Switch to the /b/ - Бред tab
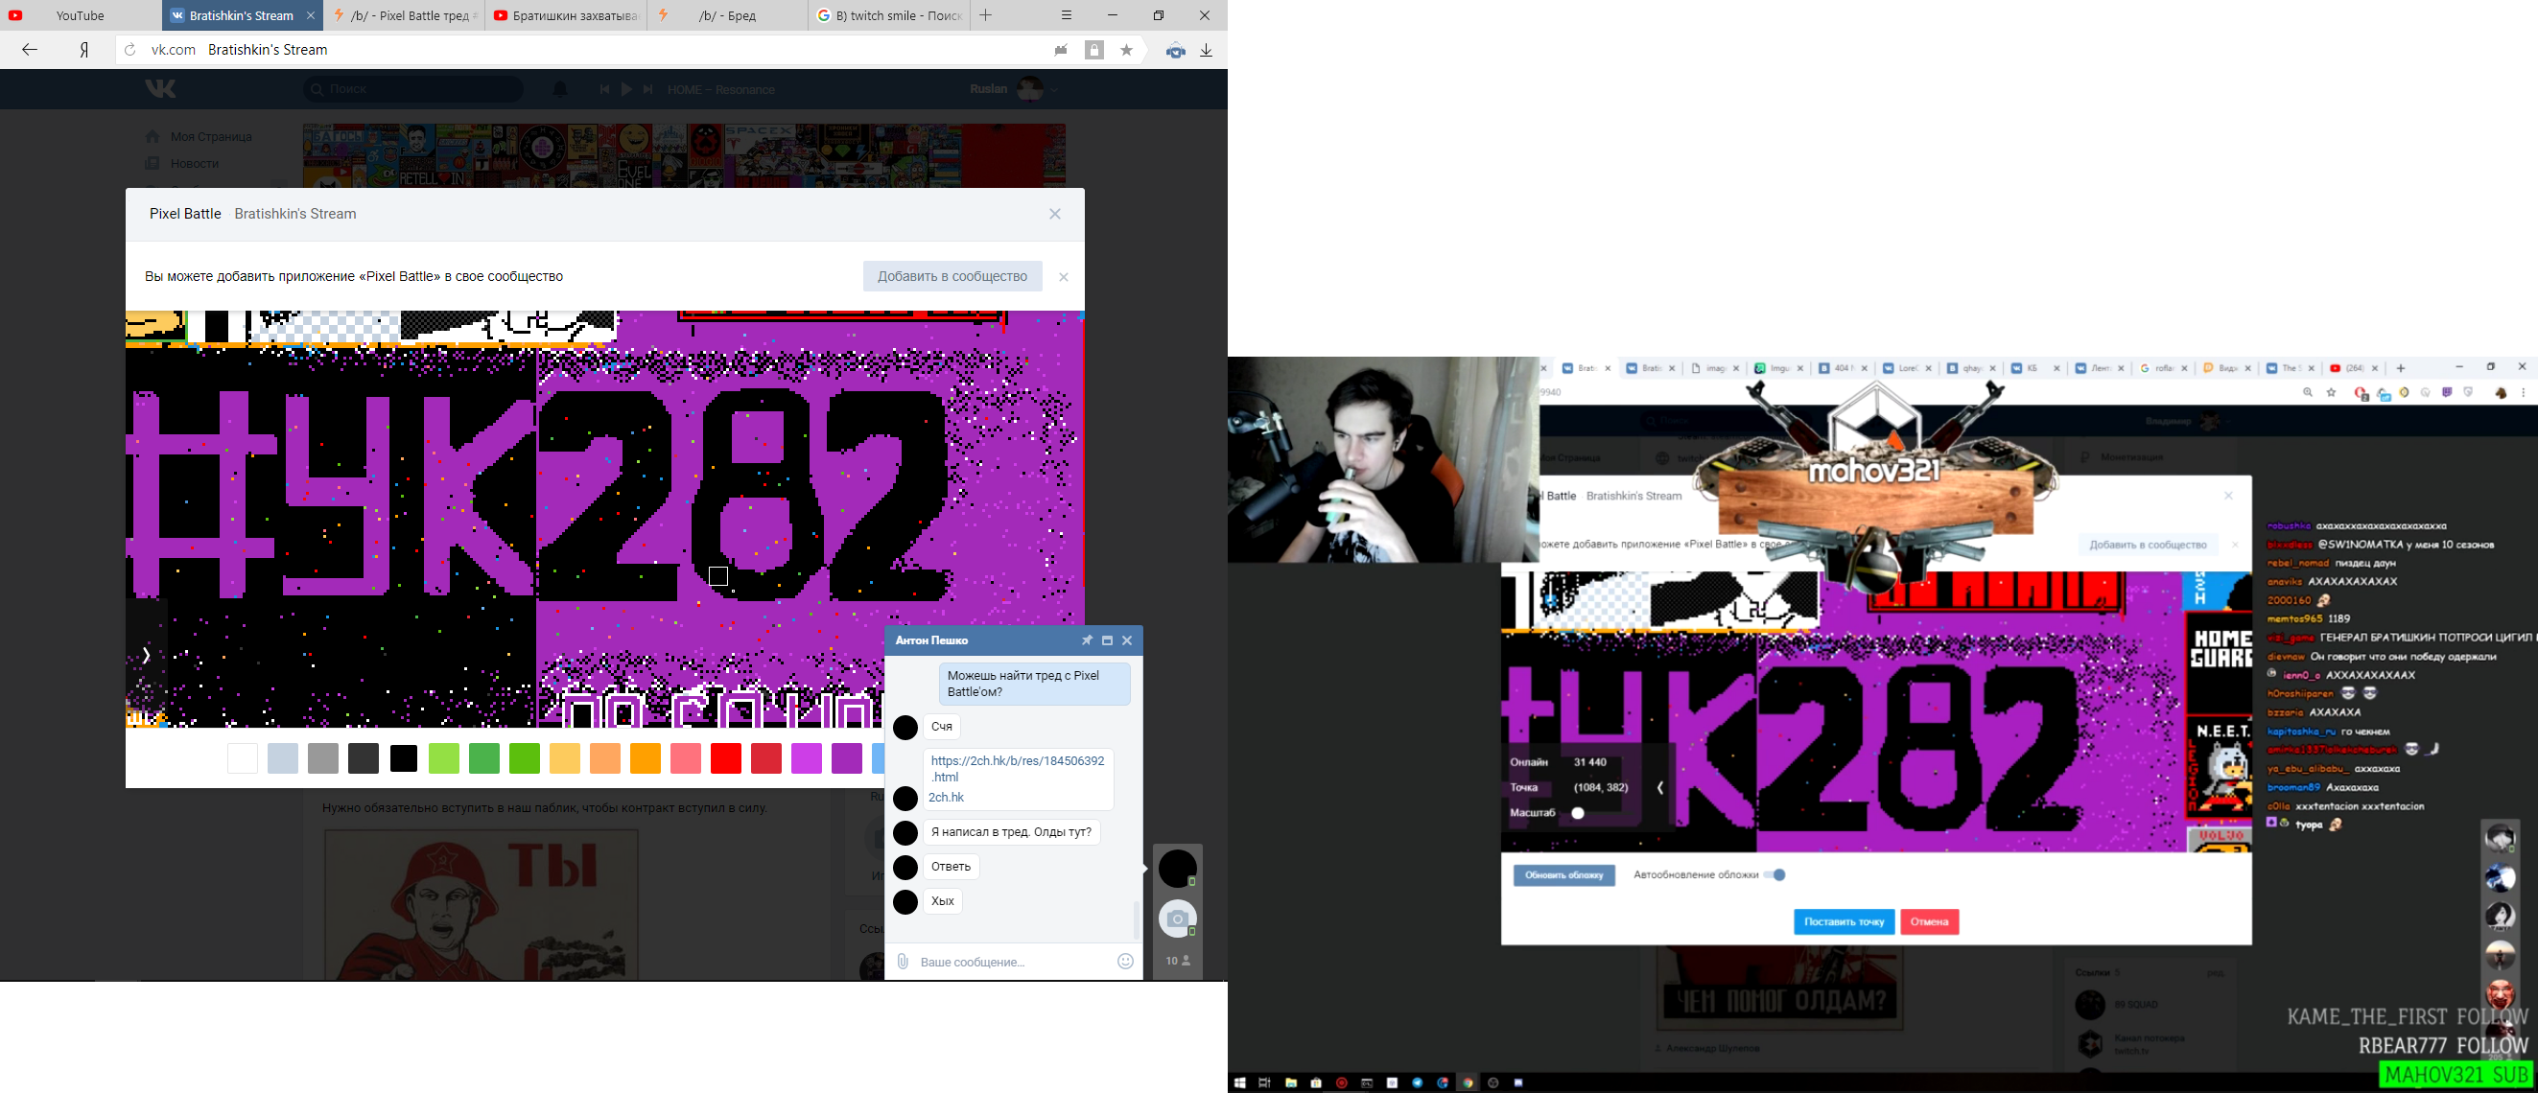Image resolution: width=2538 pixels, height=1093 pixels. (x=727, y=15)
